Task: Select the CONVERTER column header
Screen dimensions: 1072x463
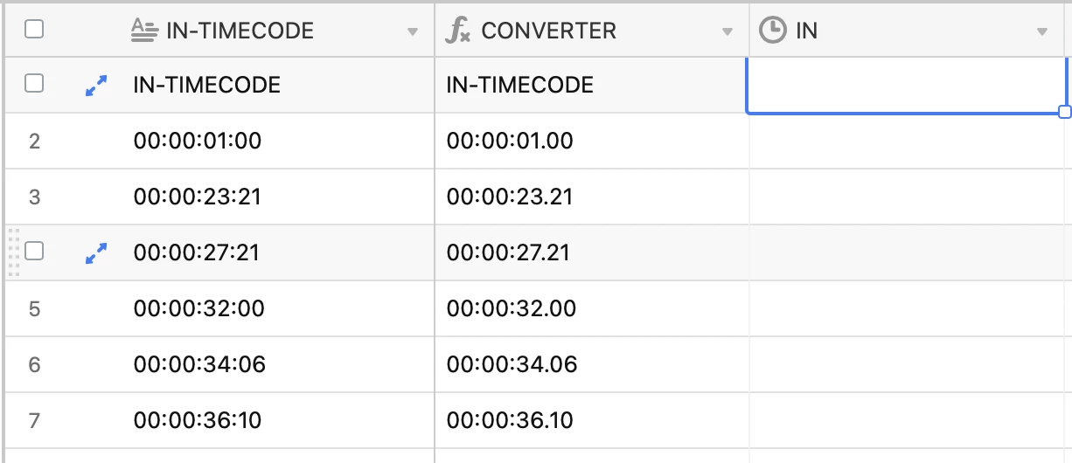Action: (x=592, y=31)
